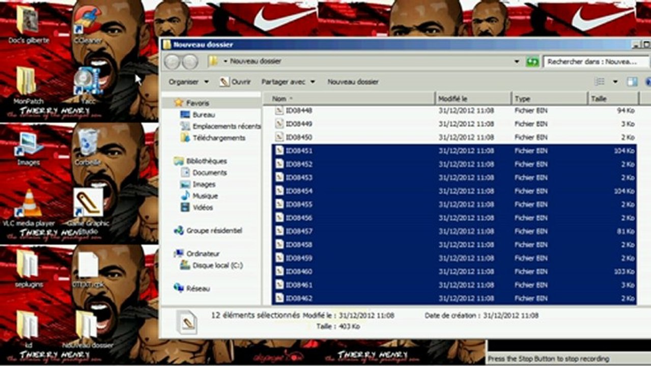Open the Yacc desktop shortcut
This screenshot has width=651, height=366.
tap(88, 85)
